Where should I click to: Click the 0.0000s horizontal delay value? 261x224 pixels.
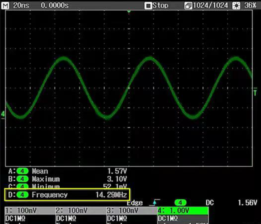54,5
